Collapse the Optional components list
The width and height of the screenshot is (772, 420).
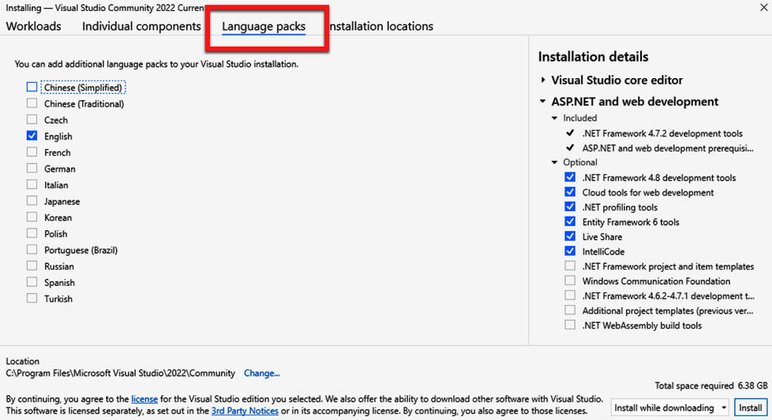(554, 162)
